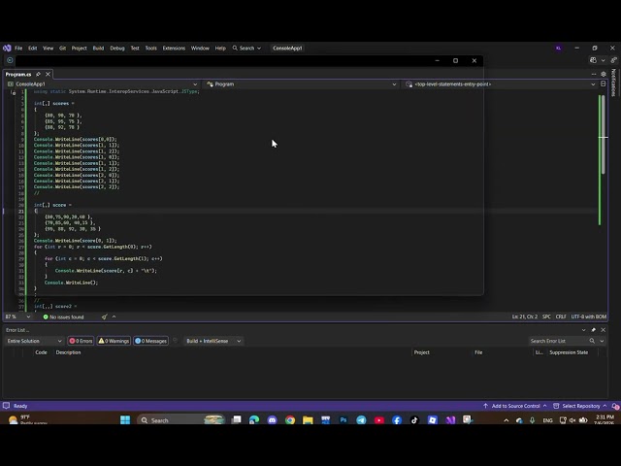Image resolution: width=621 pixels, height=466 pixels.
Task: Sort by the Description column header
Action: click(68, 352)
